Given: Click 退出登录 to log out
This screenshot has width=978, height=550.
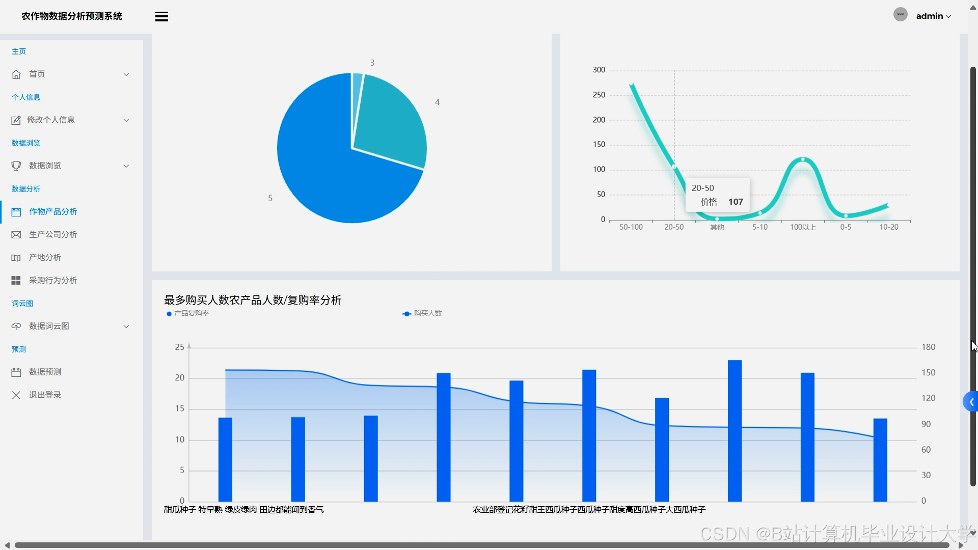Looking at the screenshot, I should click(45, 395).
